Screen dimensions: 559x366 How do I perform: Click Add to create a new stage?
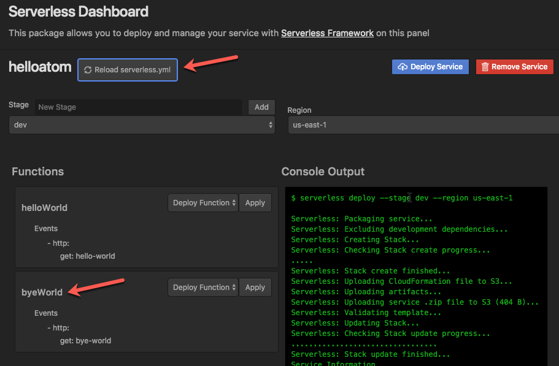click(261, 107)
